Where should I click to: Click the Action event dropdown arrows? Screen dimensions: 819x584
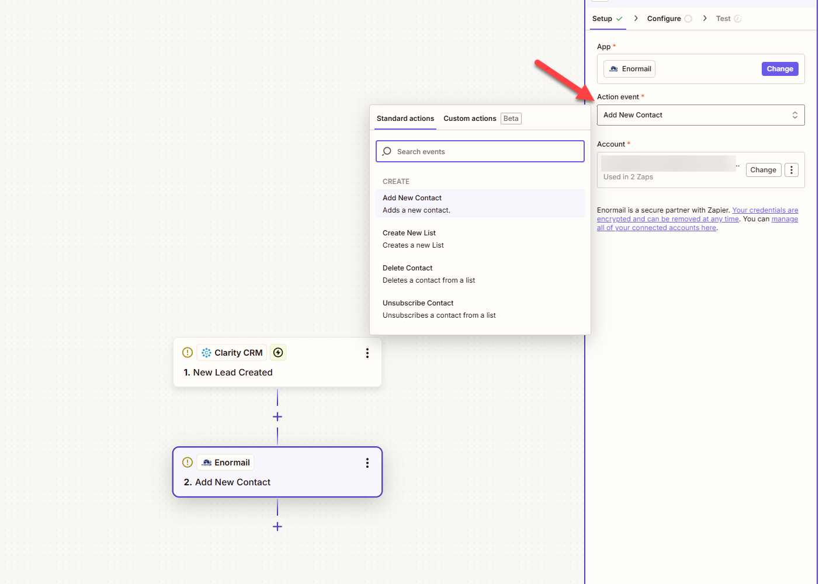click(x=795, y=115)
